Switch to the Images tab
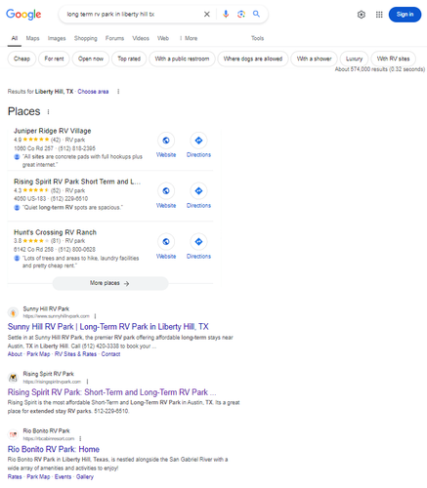 coord(57,38)
